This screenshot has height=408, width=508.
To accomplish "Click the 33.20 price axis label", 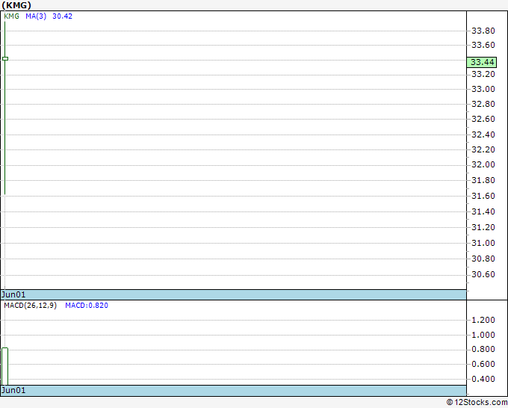I will pyautogui.click(x=483, y=74).
